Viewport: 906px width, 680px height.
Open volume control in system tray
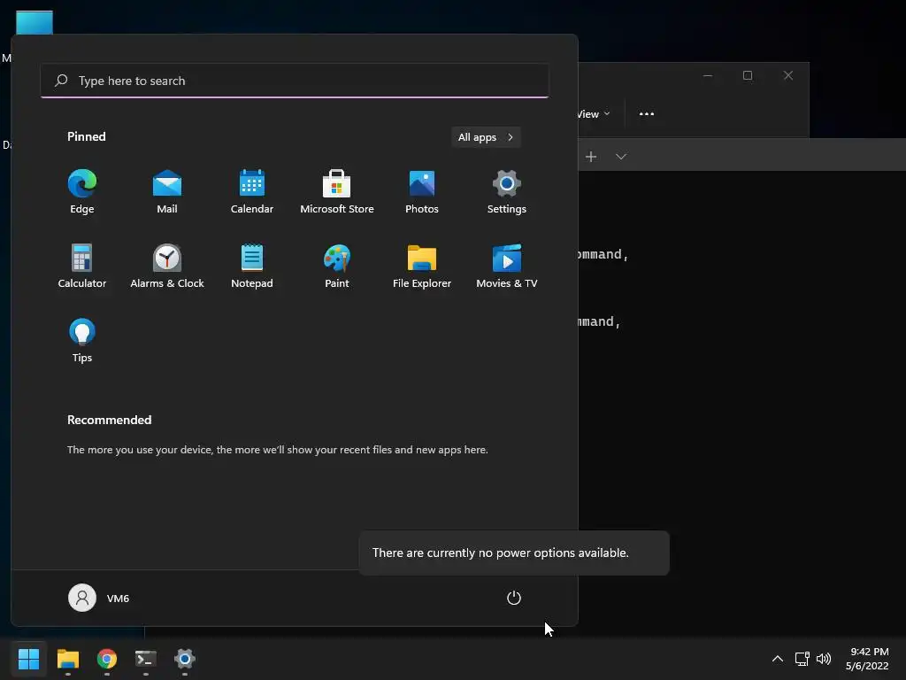[x=824, y=659]
